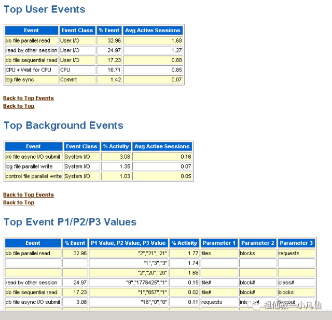Click the P1 Value, P2 Value, P3 Value header
The height and width of the screenshot is (320, 332).
pos(129,243)
